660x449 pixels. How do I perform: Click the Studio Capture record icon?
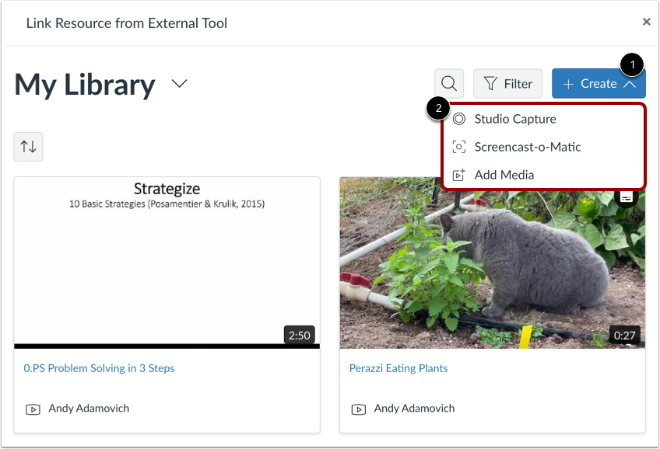(460, 119)
